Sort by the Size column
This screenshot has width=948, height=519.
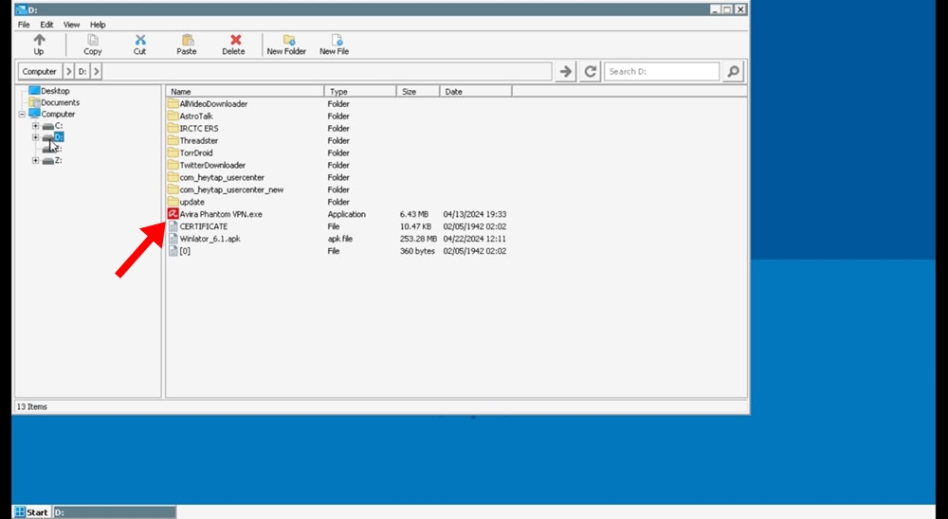pos(418,92)
